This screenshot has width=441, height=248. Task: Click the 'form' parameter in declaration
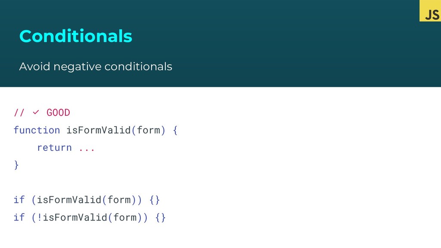(x=149, y=130)
